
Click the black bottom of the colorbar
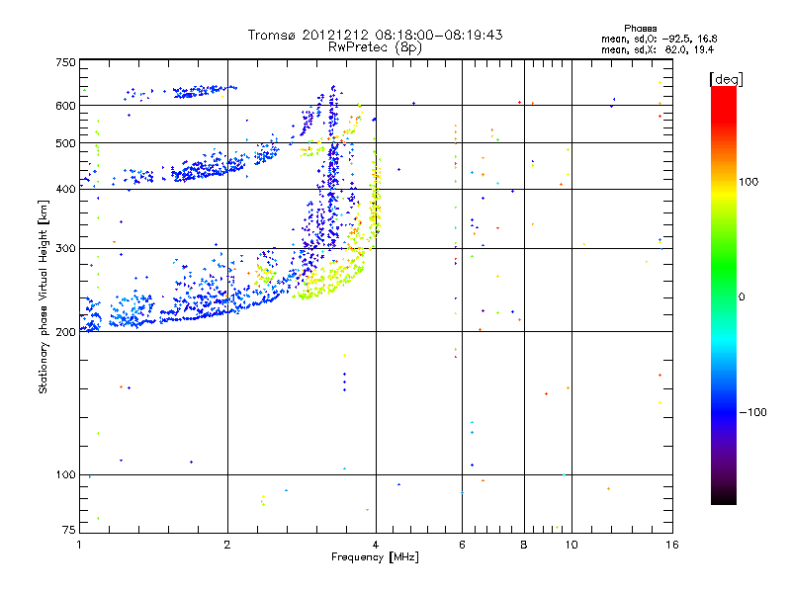724,497
